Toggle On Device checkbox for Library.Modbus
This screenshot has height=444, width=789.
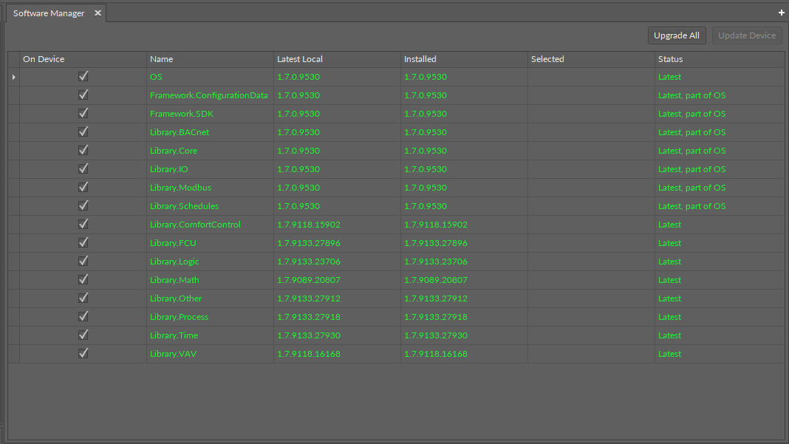tap(83, 187)
